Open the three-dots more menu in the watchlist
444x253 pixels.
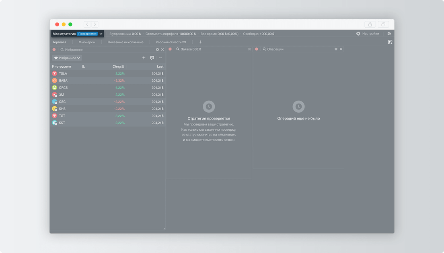pos(160,58)
